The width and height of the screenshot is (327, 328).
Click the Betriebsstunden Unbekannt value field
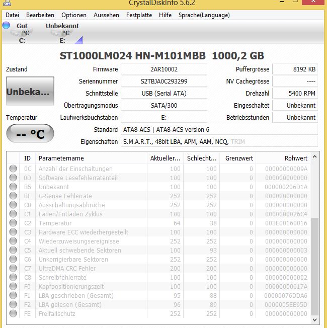coord(295,118)
